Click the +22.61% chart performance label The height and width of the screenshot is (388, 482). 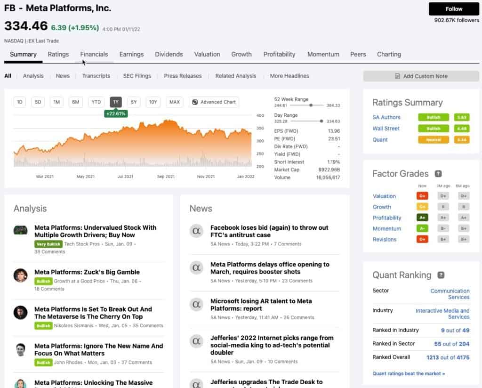click(116, 114)
